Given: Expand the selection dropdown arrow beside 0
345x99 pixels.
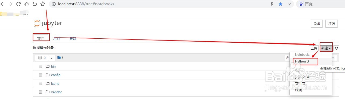Looking at the screenshot, I should coord(52,58).
